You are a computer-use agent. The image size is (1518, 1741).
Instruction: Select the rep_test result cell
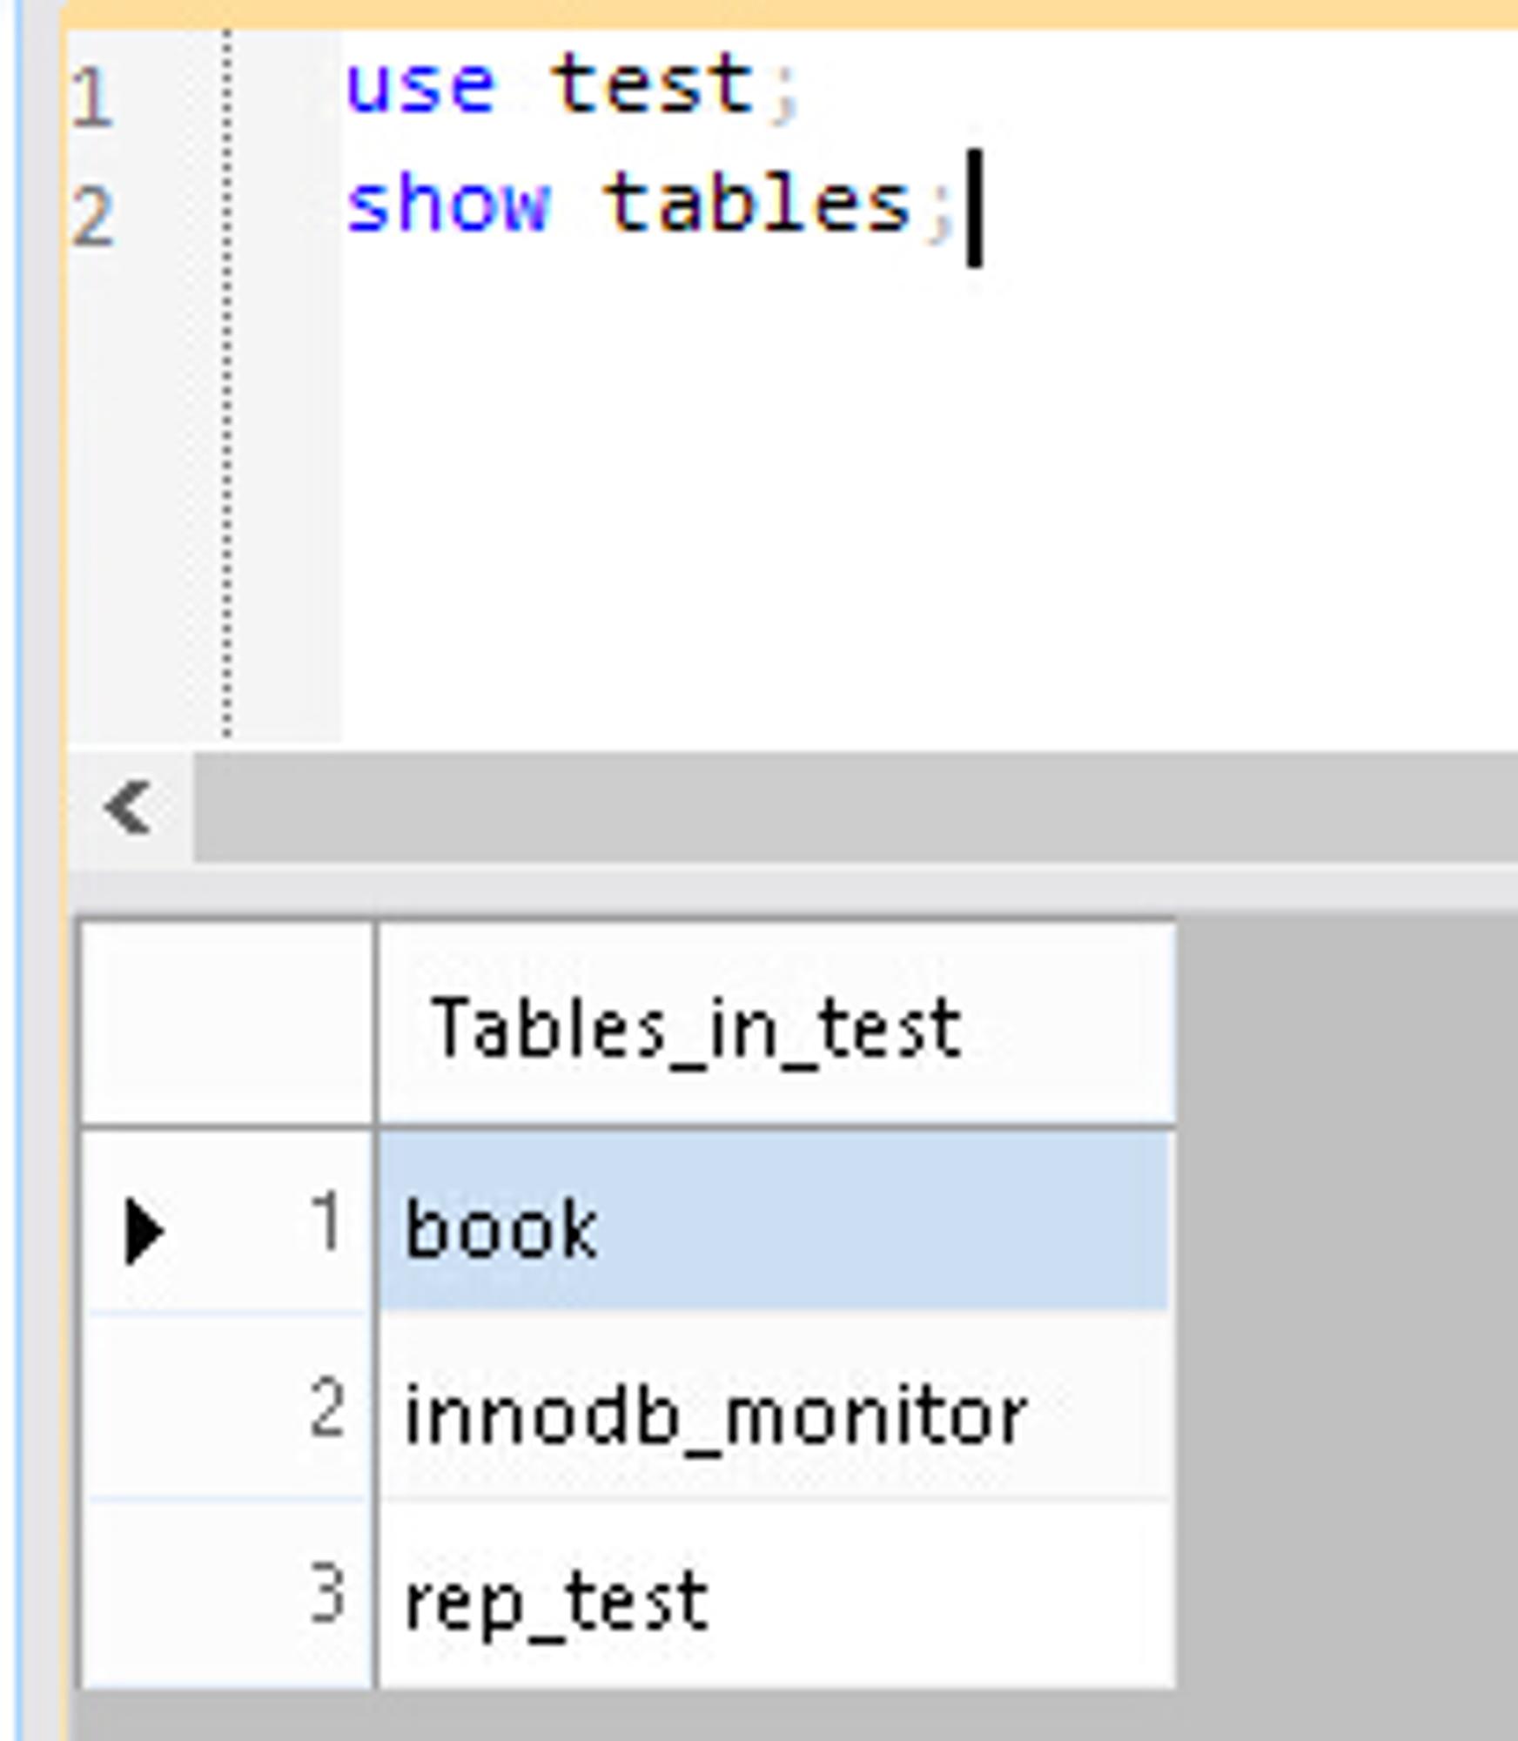coord(775,1595)
